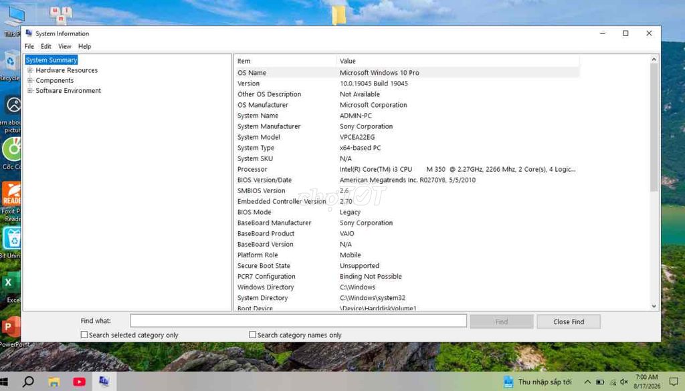Show hidden tray icons chevron

click(x=587, y=382)
